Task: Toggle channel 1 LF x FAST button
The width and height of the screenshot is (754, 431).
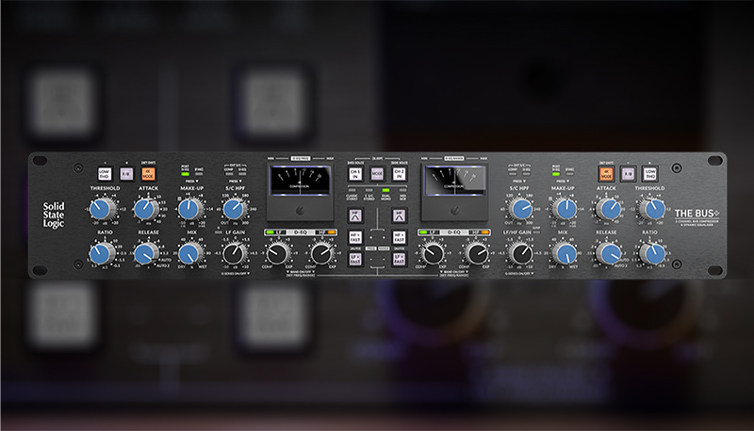Action: coord(355,259)
